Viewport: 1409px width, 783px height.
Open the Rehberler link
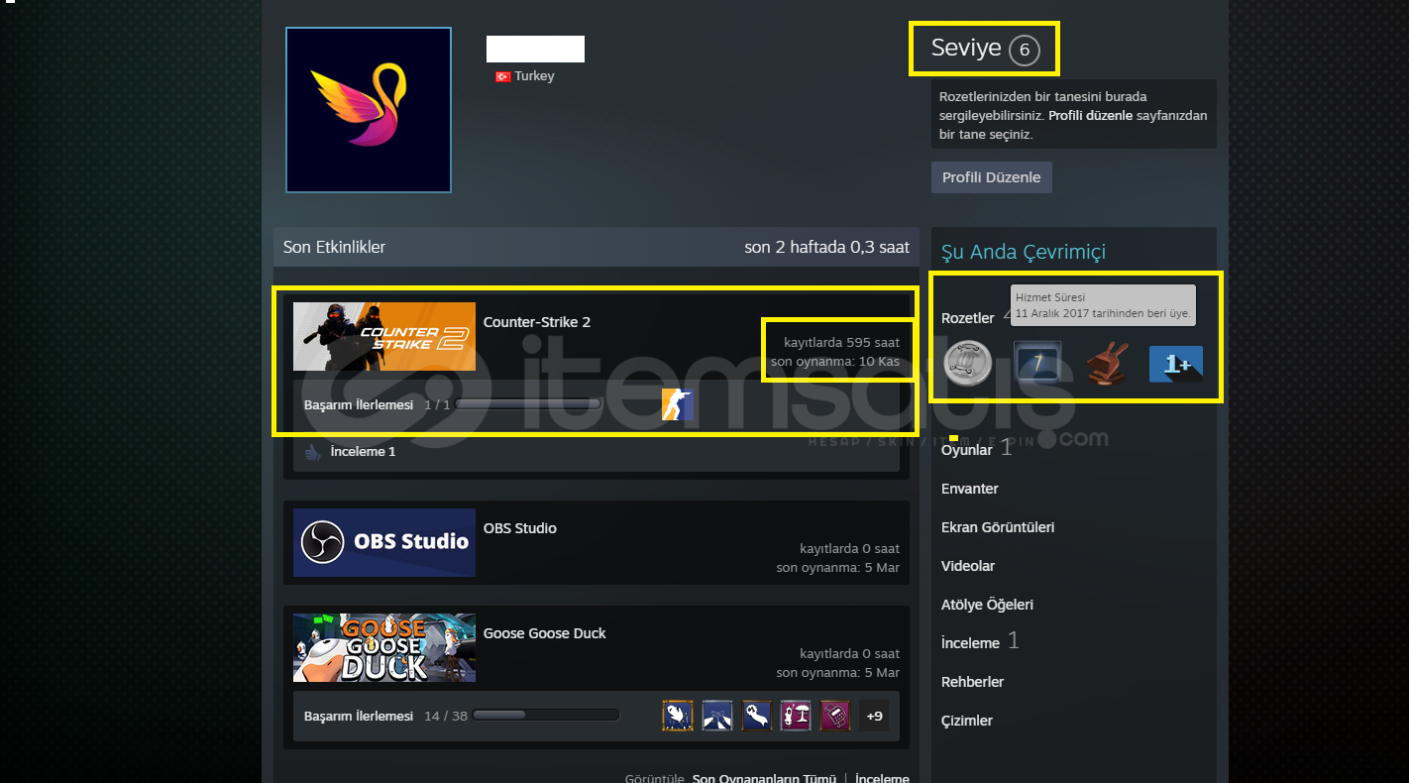point(972,682)
